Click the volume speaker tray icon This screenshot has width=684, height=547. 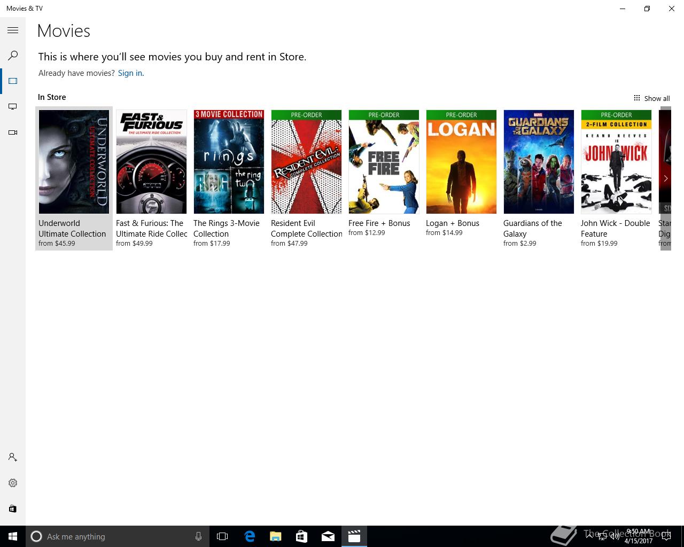pyautogui.click(x=615, y=536)
